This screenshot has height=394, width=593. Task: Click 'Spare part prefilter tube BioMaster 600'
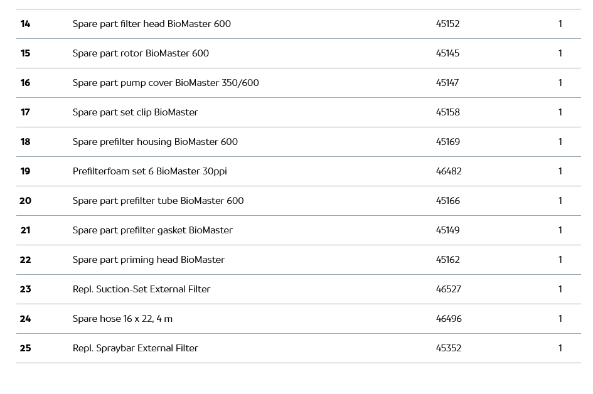[x=158, y=201]
